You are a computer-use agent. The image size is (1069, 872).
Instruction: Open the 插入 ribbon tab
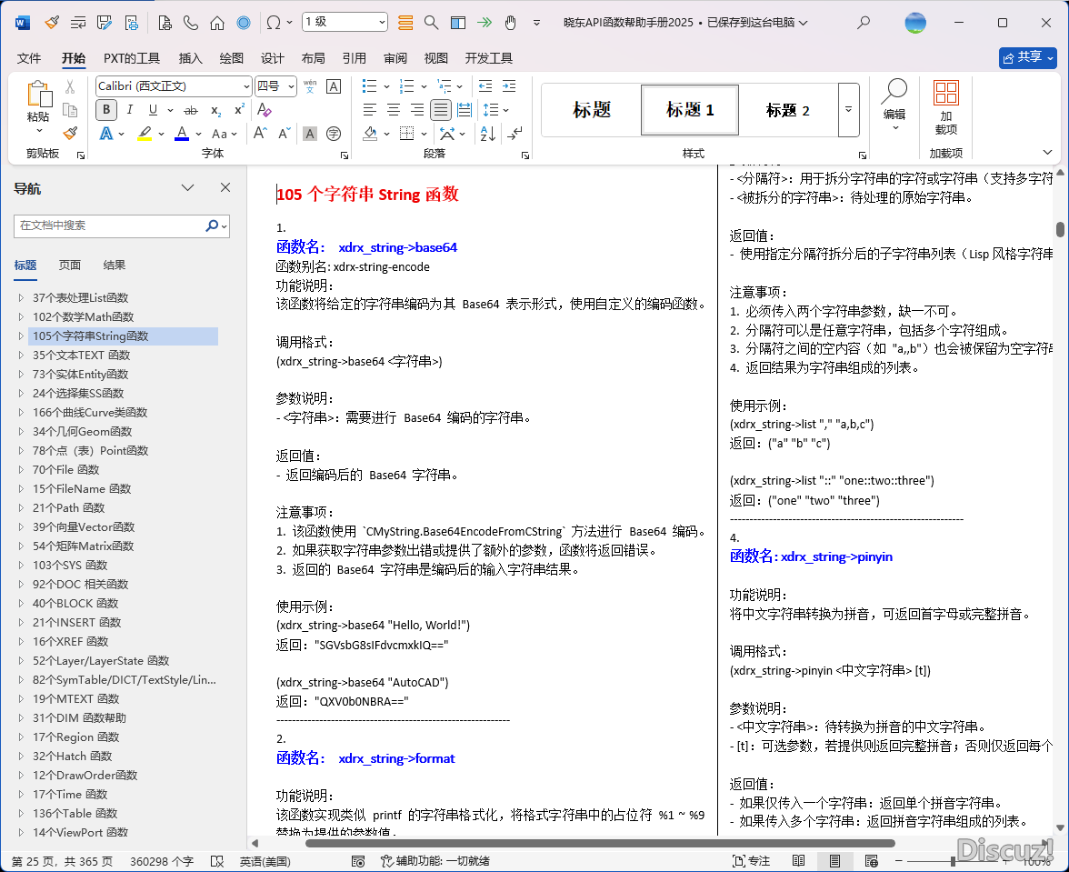click(191, 58)
